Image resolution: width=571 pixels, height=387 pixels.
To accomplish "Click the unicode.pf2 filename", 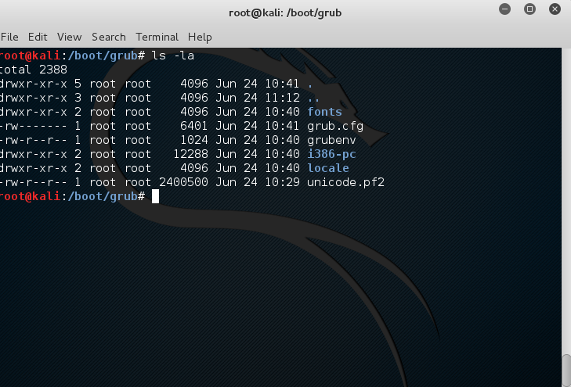I will [345, 182].
